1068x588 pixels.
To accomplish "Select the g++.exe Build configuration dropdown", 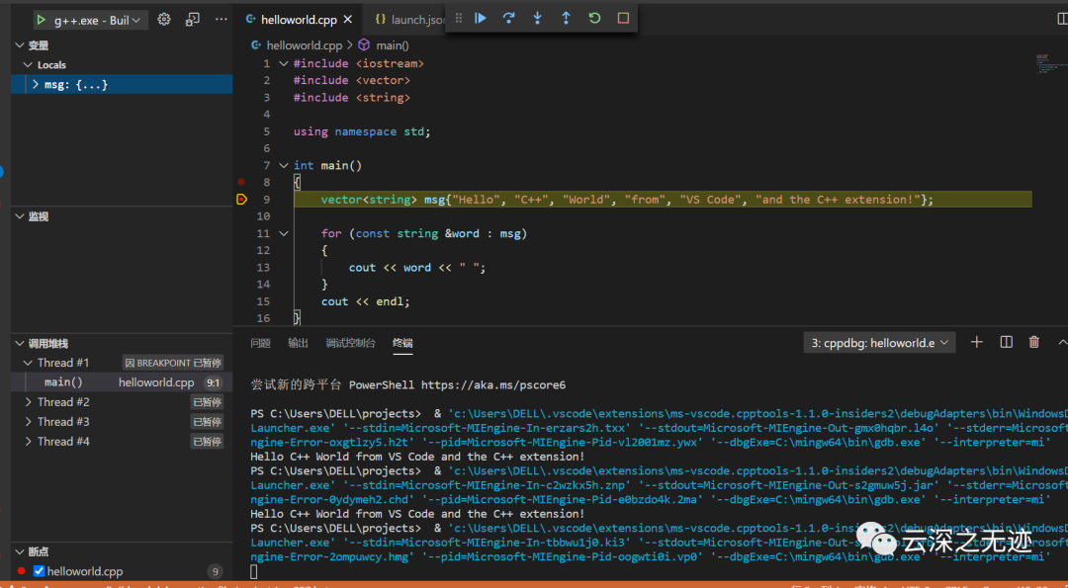I will [97, 21].
